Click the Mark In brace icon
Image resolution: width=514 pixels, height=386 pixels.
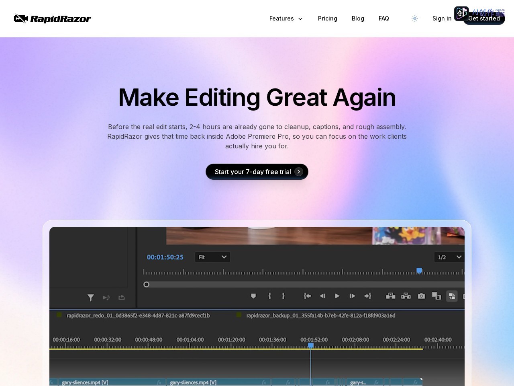pos(269,296)
